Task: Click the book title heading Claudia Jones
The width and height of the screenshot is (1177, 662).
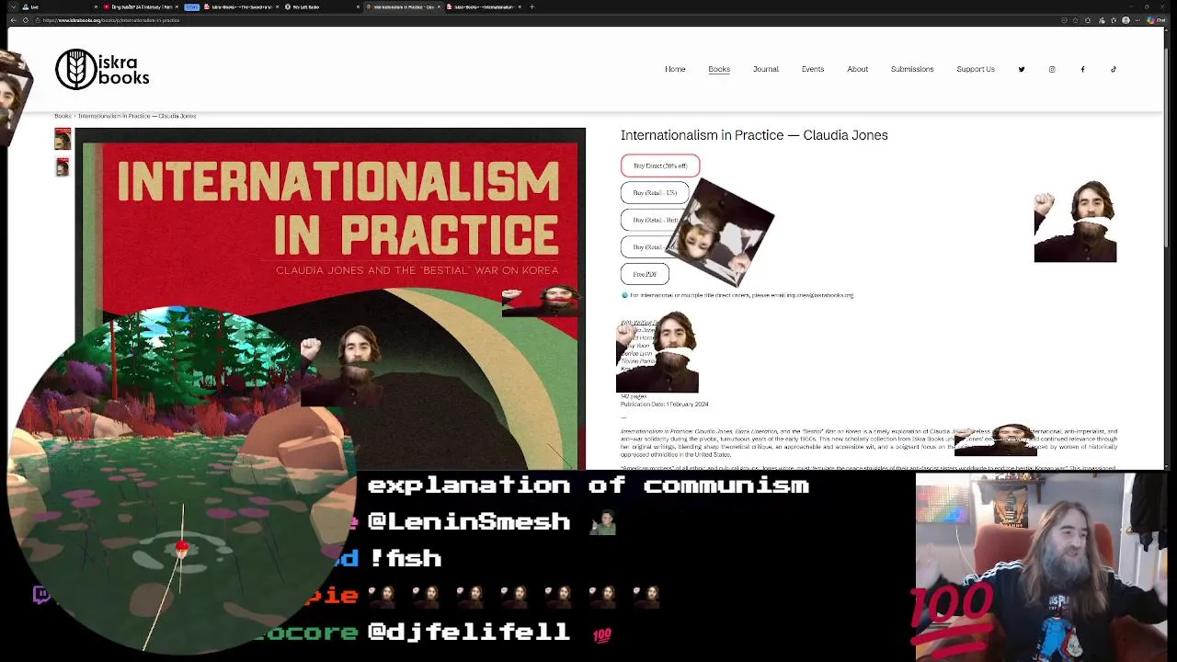Action: pos(754,135)
